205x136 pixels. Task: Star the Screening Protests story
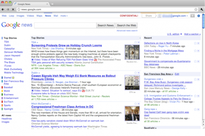[x=136, y=42]
